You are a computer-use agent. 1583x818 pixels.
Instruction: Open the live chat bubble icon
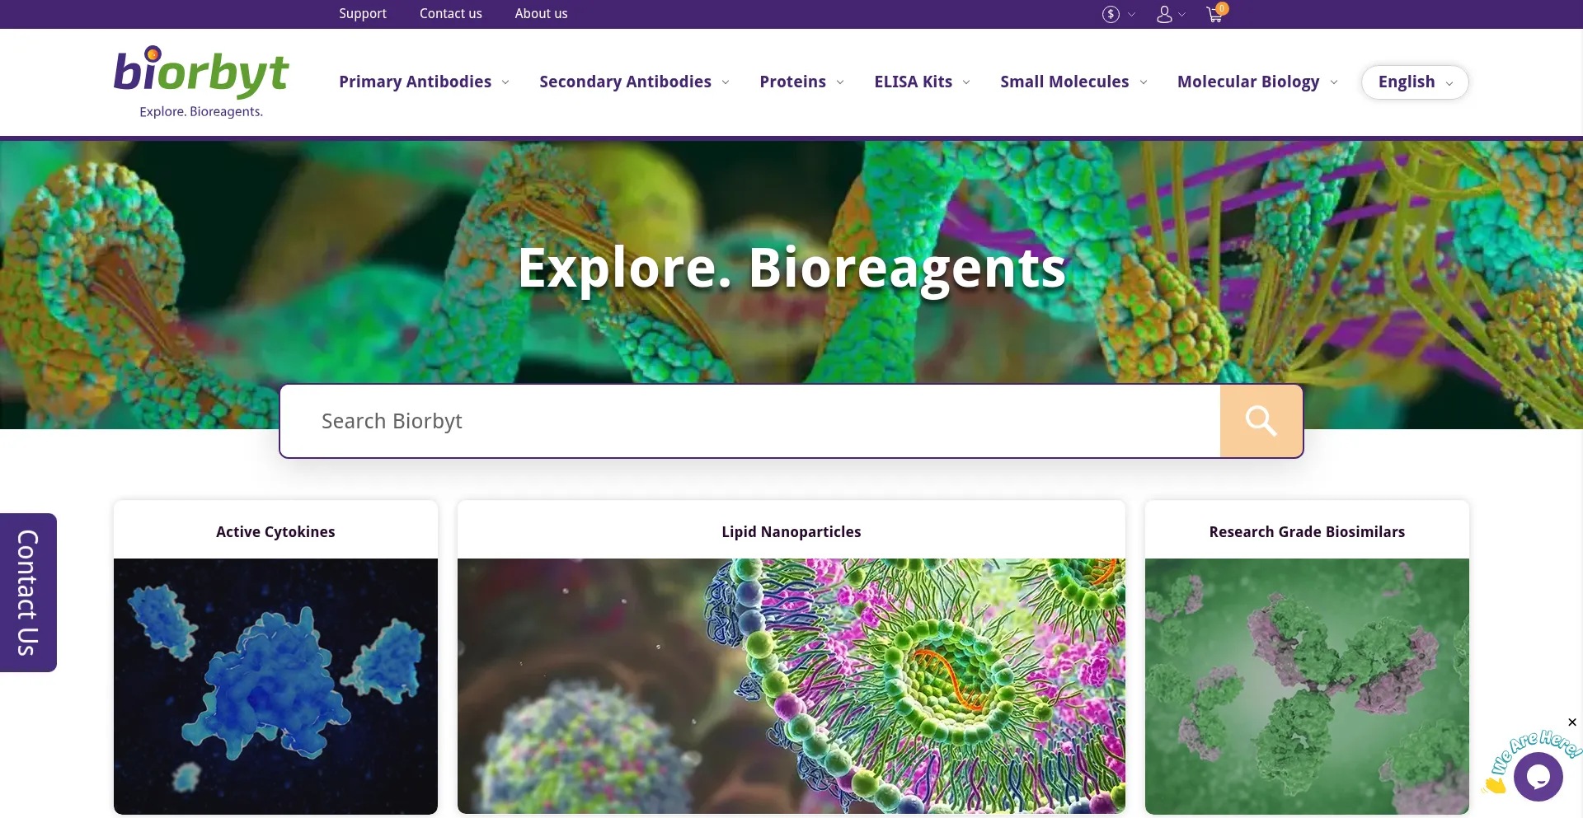point(1538,776)
